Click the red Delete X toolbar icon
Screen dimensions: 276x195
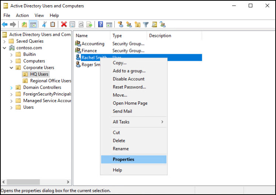pyautogui.click(x=64, y=24)
